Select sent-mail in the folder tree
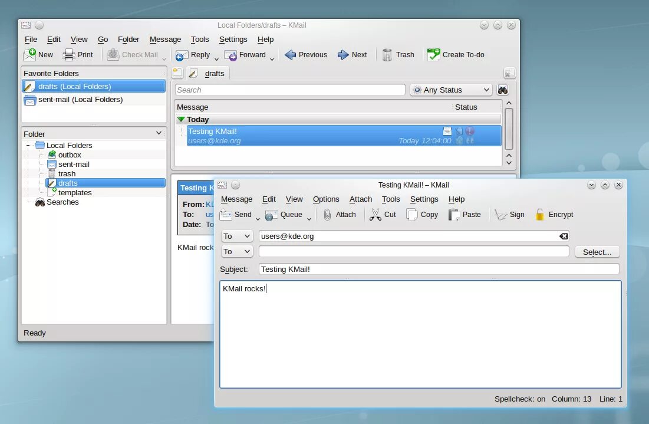Viewport: 649px width, 424px height. [73, 165]
